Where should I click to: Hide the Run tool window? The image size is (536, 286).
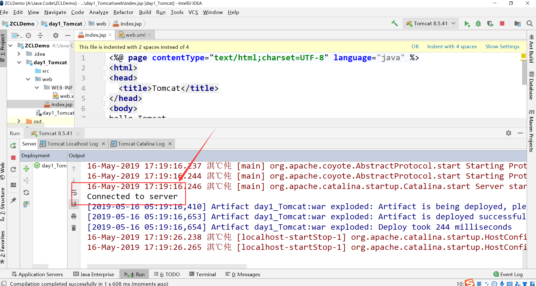[x=520, y=133]
